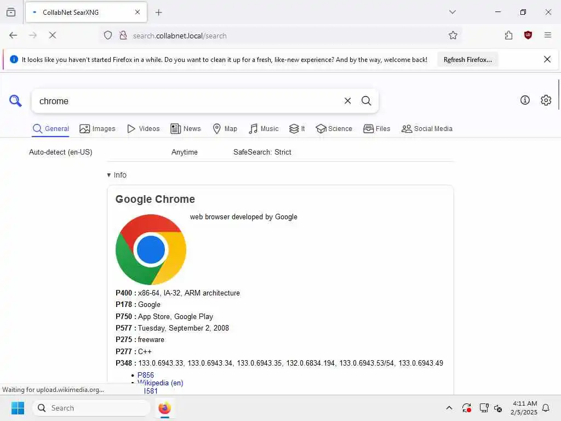Open the clock showing 4:11 AM
The width and height of the screenshot is (561, 421).
point(524,408)
